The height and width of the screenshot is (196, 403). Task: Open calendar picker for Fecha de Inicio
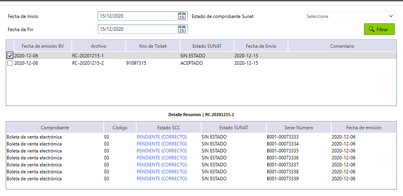point(182,16)
